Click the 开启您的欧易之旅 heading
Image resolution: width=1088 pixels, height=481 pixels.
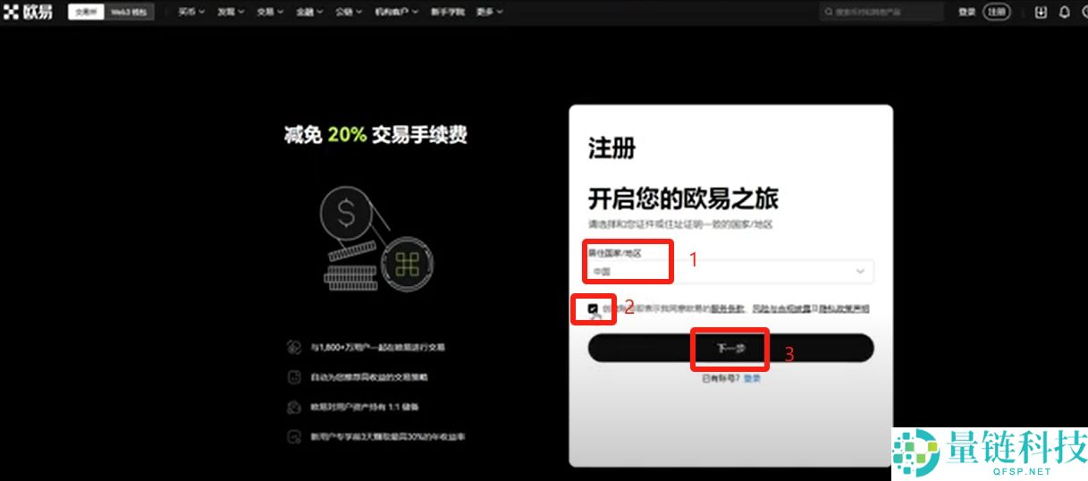pos(683,198)
